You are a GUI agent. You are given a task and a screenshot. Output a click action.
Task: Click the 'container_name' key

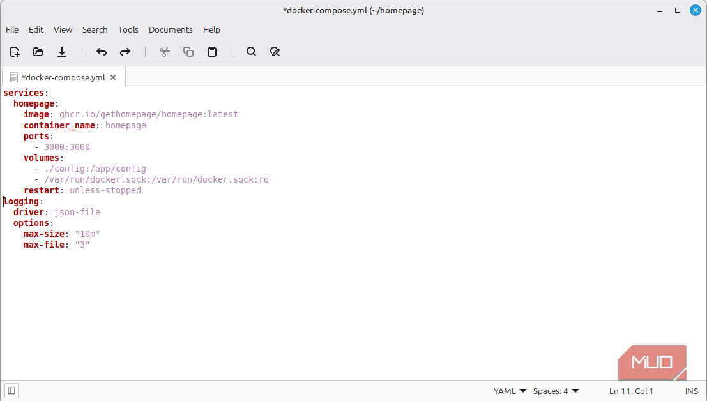tap(59, 125)
